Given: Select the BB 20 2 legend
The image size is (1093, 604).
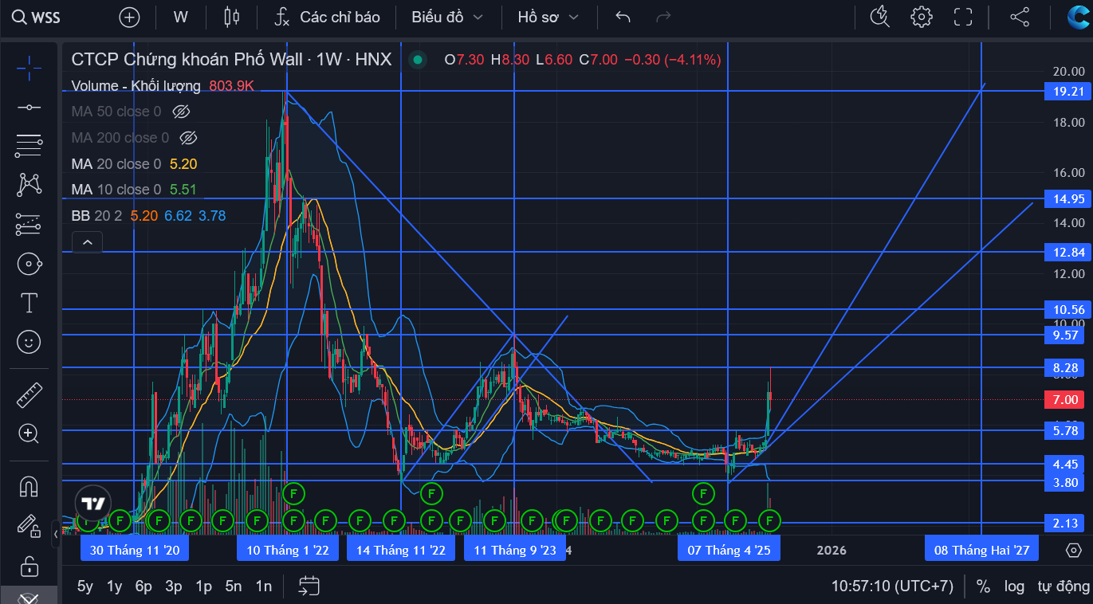Looking at the screenshot, I should pyautogui.click(x=96, y=216).
